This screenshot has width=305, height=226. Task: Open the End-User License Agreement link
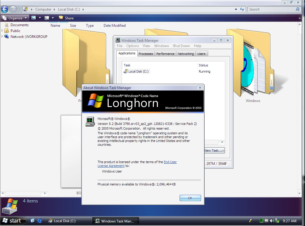137,164
